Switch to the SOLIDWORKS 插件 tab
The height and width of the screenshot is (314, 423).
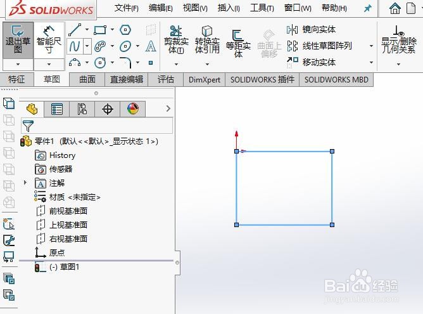[x=262, y=79]
